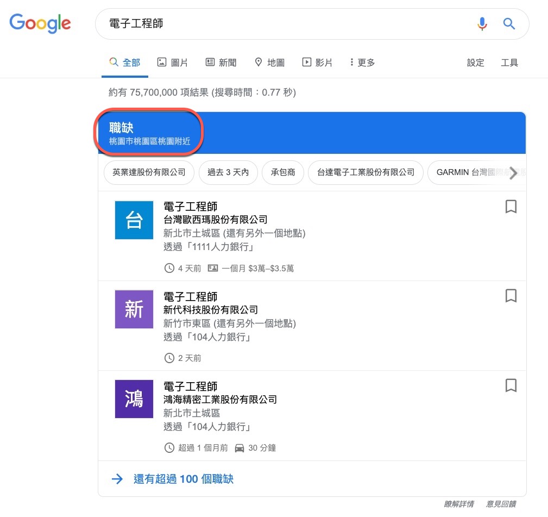Save the 新代科技 job with bookmark icon

tap(511, 296)
